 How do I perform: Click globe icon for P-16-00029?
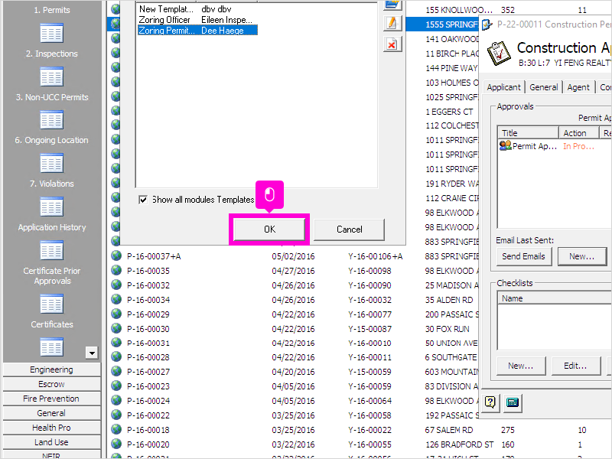(x=116, y=314)
